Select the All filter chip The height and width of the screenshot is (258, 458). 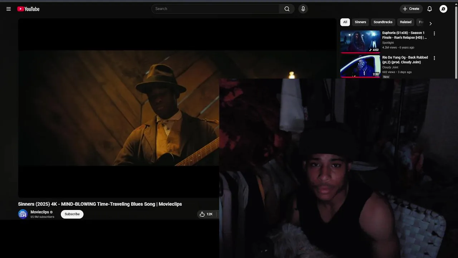[x=345, y=22]
